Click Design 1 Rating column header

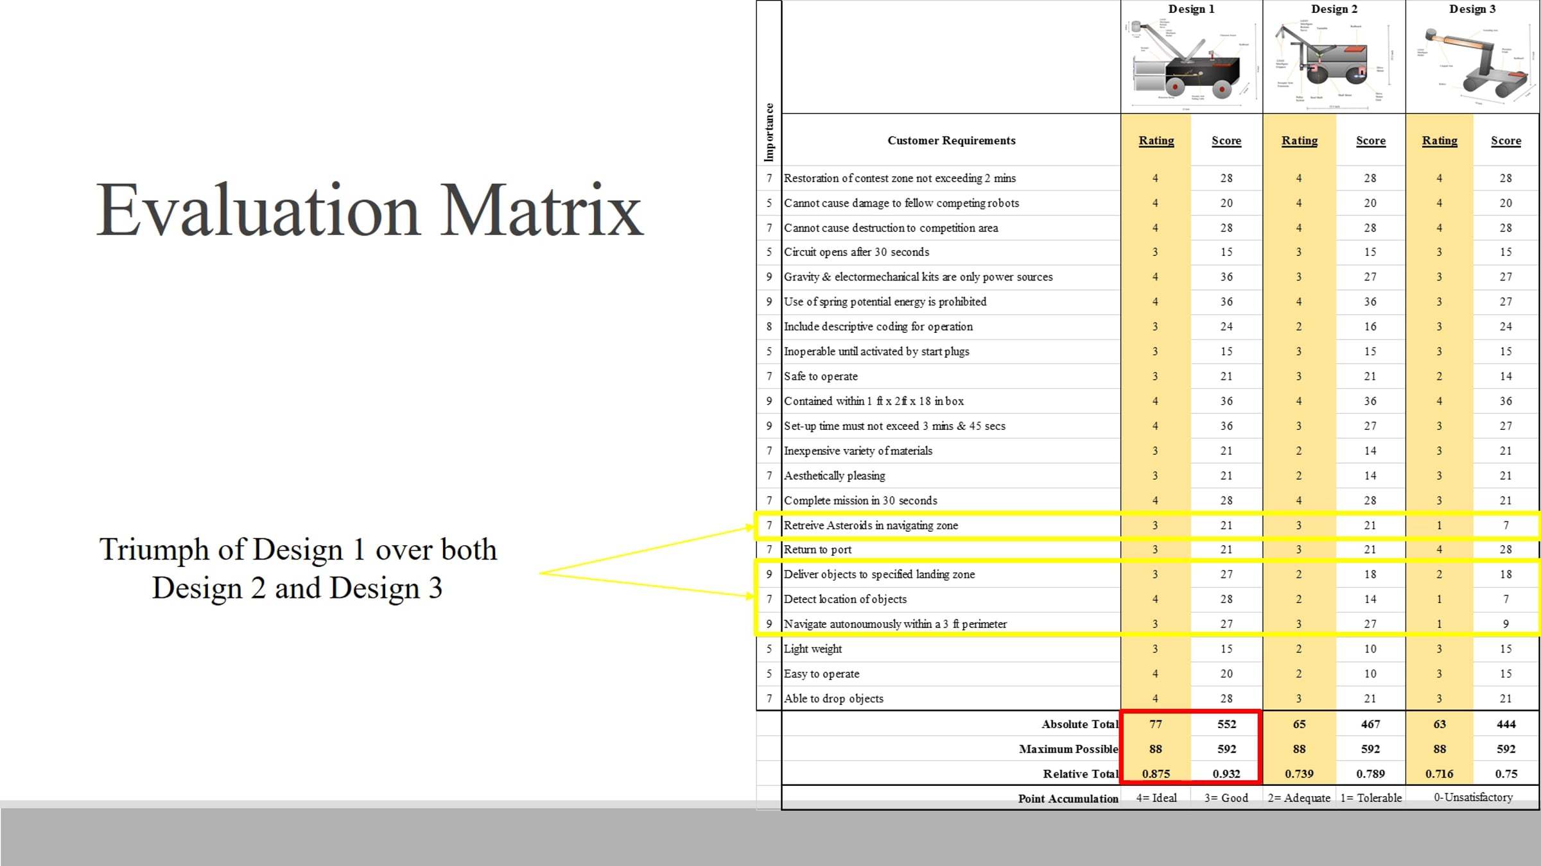click(x=1156, y=140)
